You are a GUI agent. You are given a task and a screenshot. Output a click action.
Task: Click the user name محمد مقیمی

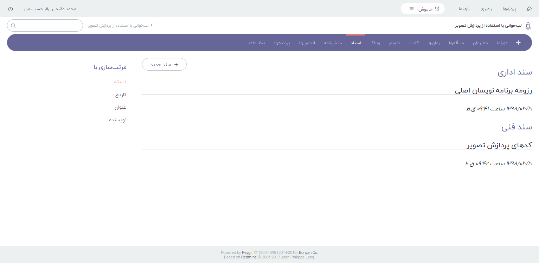click(64, 9)
